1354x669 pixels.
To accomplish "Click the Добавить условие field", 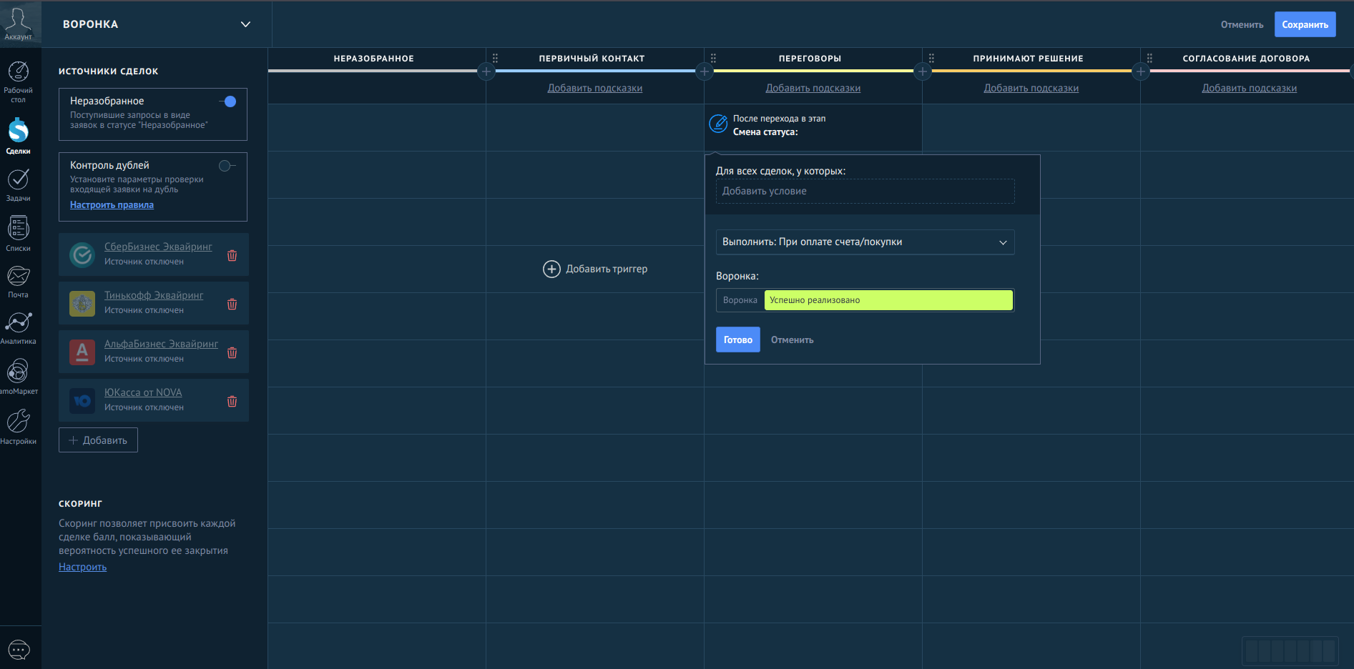I will coord(864,192).
